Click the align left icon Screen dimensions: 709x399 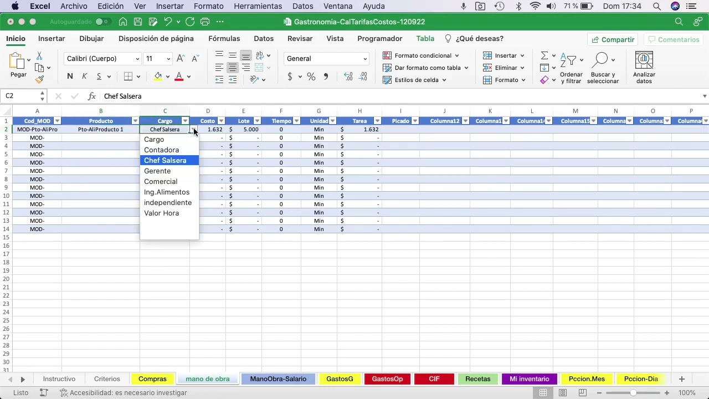pyautogui.click(x=219, y=68)
